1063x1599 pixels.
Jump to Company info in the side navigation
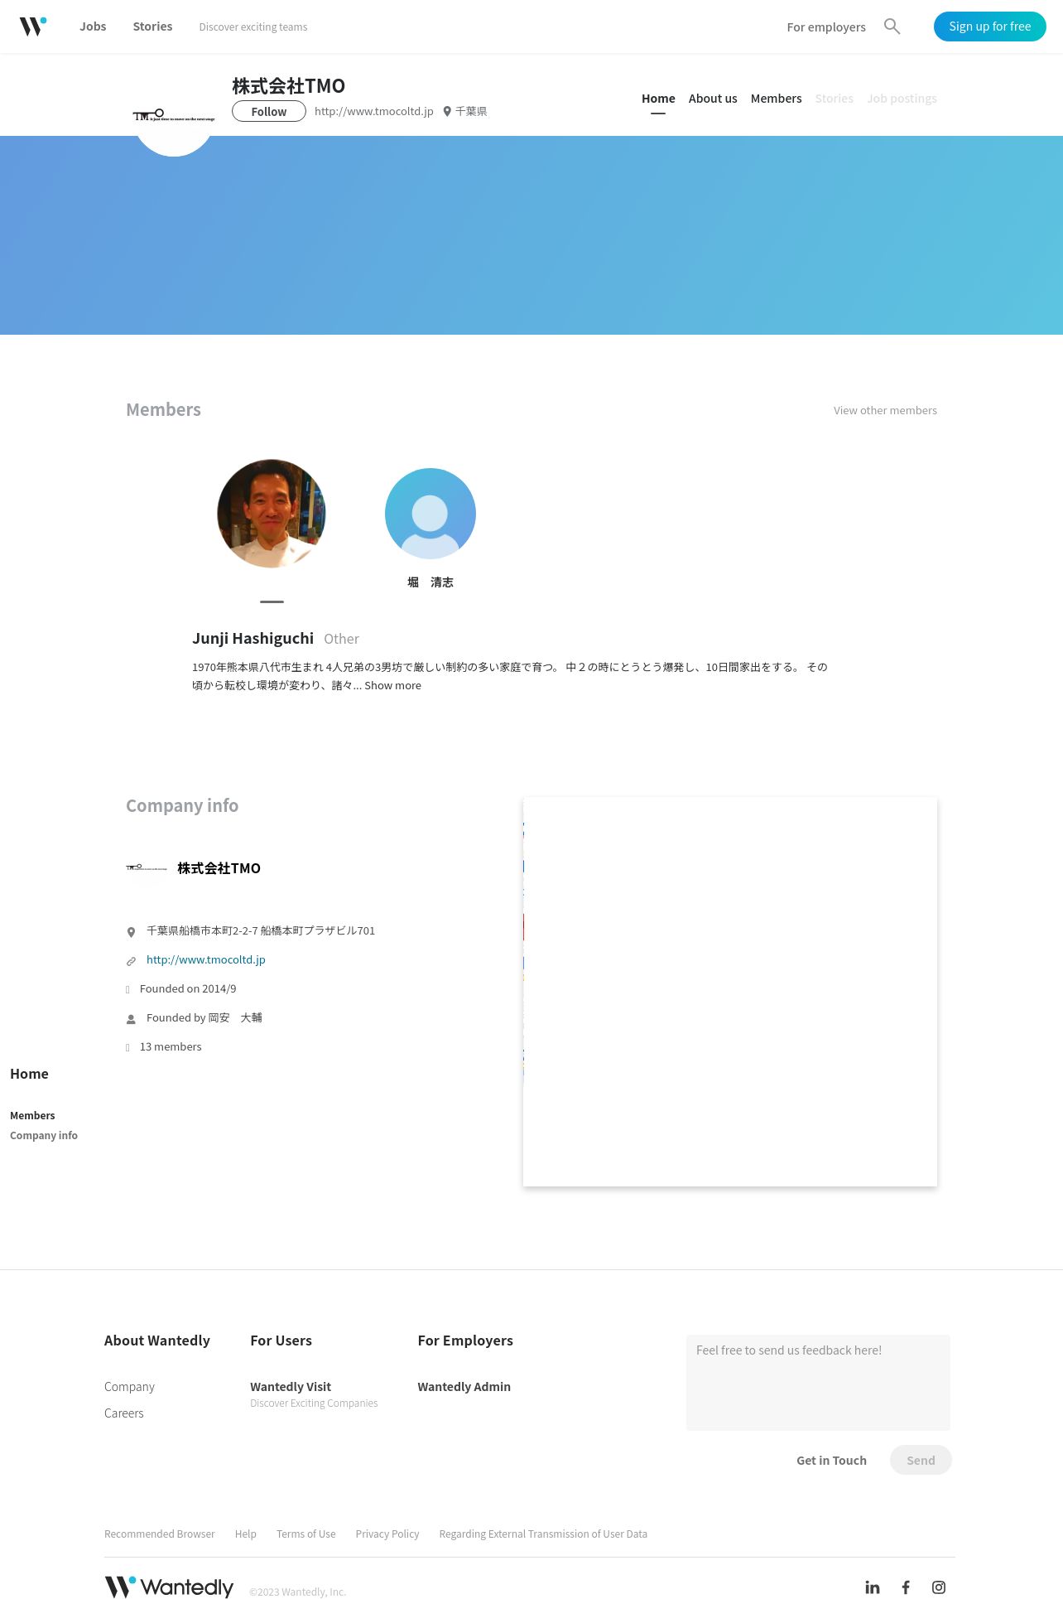[44, 1135]
